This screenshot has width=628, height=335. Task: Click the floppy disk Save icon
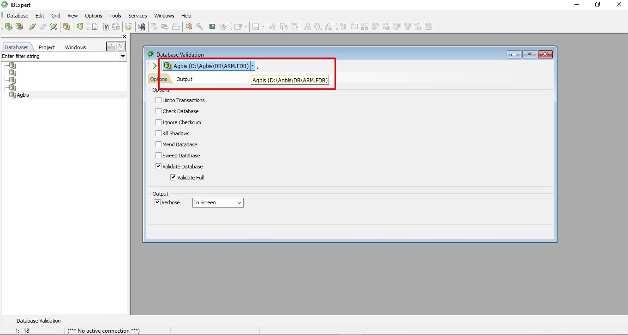coord(256,27)
